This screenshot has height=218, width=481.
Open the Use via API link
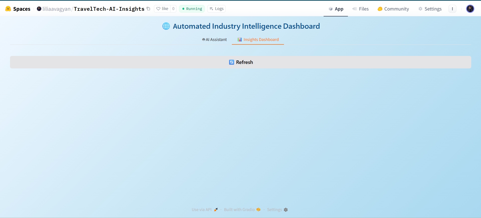click(205, 210)
